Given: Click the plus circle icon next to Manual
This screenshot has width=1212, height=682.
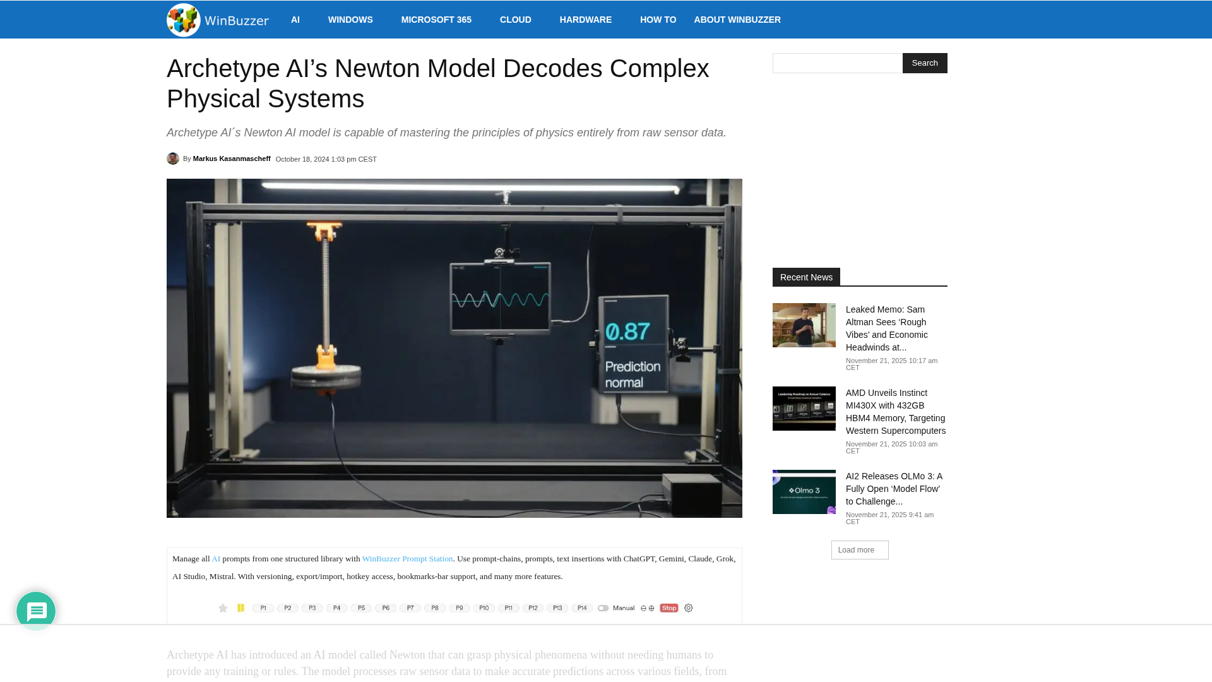Looking at the screenshot, I should pos(651,608).
